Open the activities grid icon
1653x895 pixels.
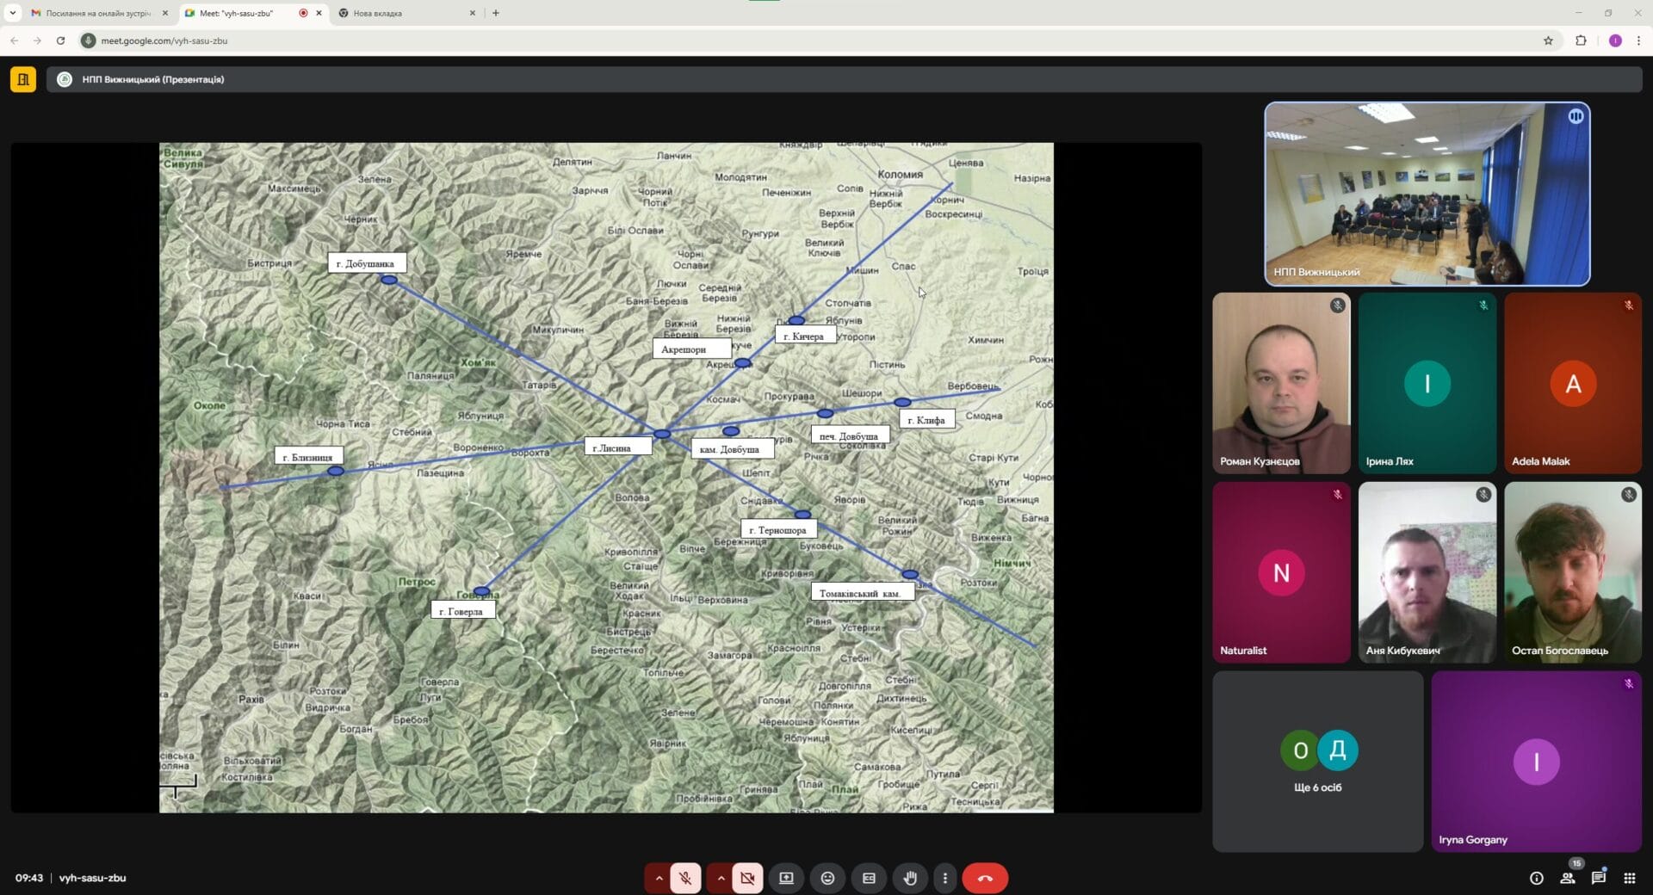click(x=1629, y=878)
